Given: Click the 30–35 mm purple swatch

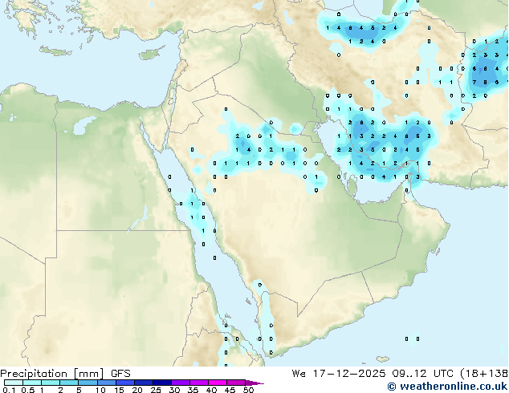Looking at the screenshot, I should [x=180, y=383].
